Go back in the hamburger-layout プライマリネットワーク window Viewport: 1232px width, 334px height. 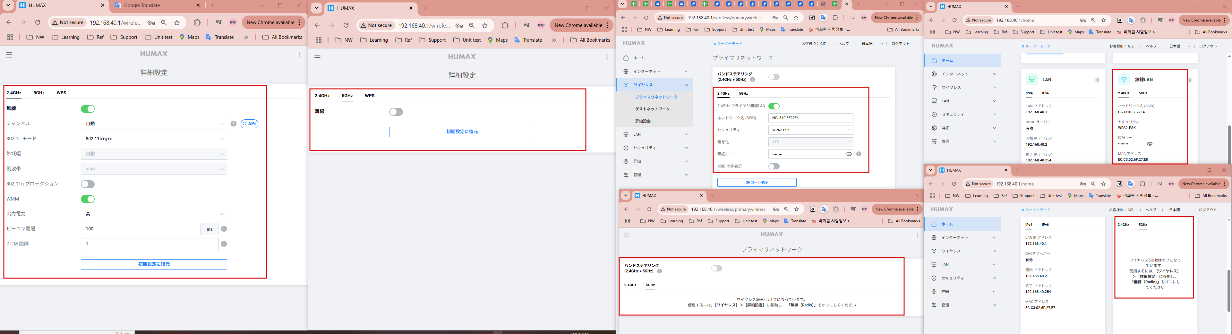(627, 209)
